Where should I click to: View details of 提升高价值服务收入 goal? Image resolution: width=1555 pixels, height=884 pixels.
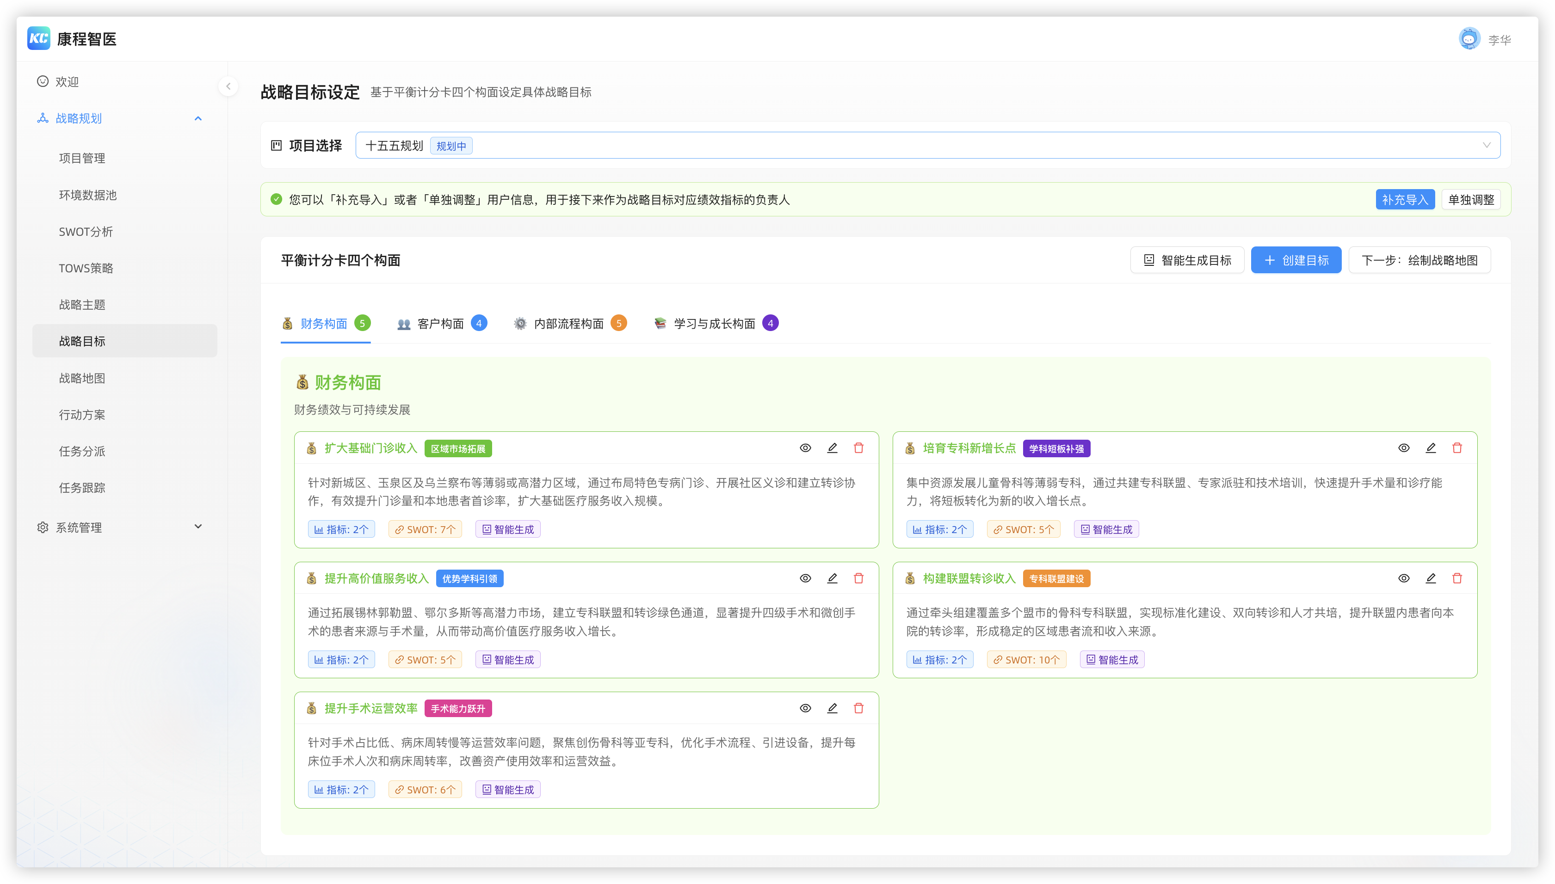click(805, 578)
